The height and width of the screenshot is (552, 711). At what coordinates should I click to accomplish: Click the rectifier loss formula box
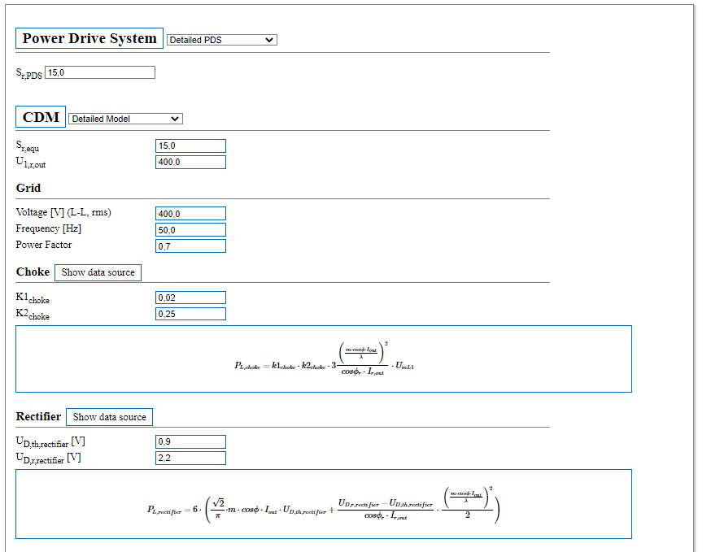pyautogui.click(x=323, y=504)
